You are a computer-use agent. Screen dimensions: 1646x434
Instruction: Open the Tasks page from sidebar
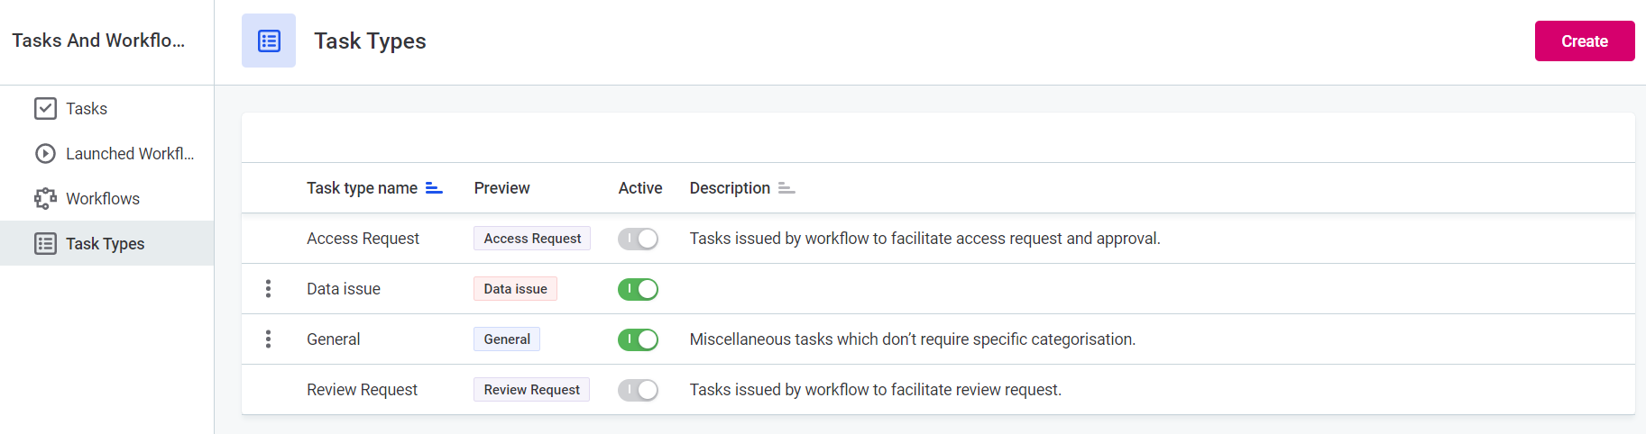pos(87,109)
